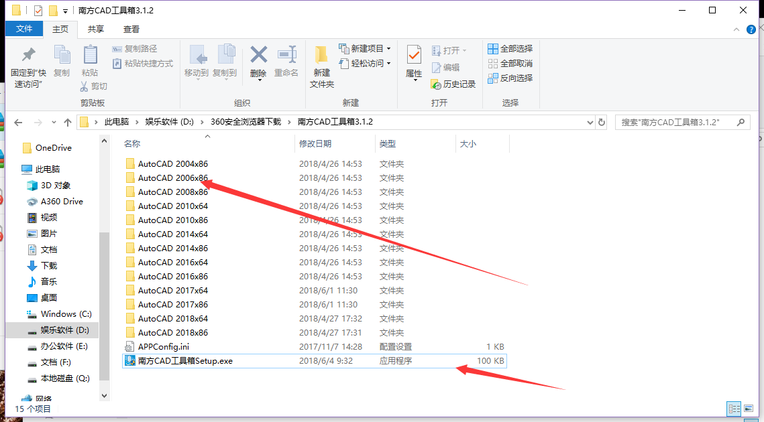Viewport: 764px width, 422px height.
Task: Click the Copy icon in ribbon
Action: [x=62, y=54]
